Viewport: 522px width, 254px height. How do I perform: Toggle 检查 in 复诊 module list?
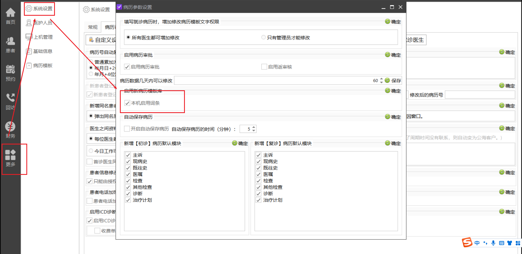[259, 181]
